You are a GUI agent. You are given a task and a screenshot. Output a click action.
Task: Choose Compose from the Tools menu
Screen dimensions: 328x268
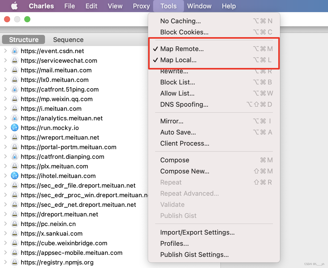[x=214, y=160]
